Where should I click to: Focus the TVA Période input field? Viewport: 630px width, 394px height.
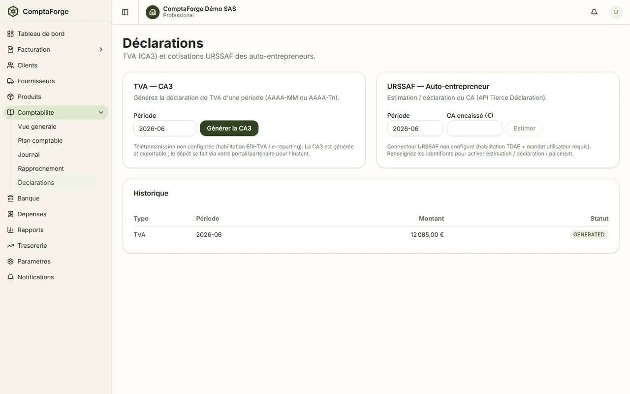[165, 128]
